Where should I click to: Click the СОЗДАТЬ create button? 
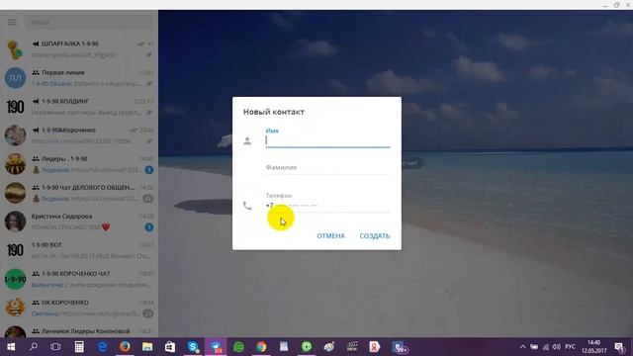point(375,236)
